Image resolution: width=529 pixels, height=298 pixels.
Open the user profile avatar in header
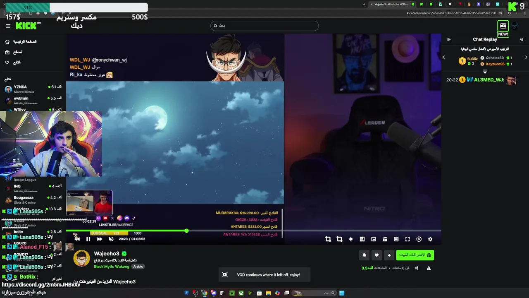(515, 26)
